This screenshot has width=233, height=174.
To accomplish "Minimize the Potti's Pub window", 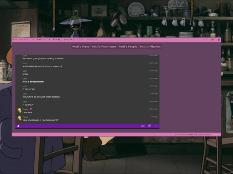I will pos(206,40).
